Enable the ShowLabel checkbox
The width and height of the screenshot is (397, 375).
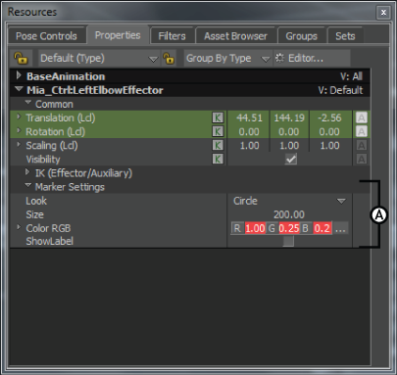tap(288, 241)
